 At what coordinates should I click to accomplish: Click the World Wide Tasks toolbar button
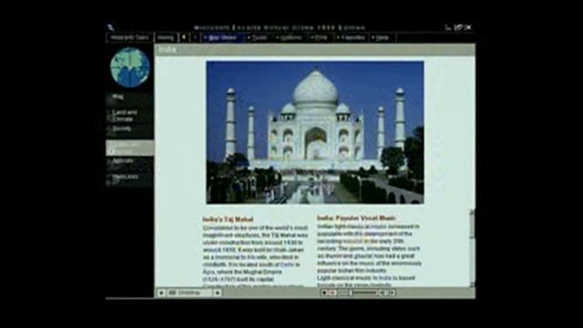tap(129, 37)
